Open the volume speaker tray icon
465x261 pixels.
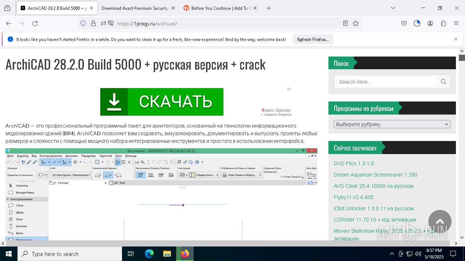[418, 254]
